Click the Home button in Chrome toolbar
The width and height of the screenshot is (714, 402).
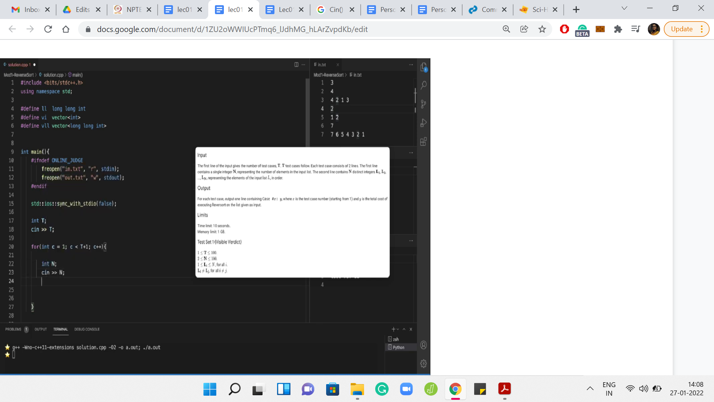point(66,29)
